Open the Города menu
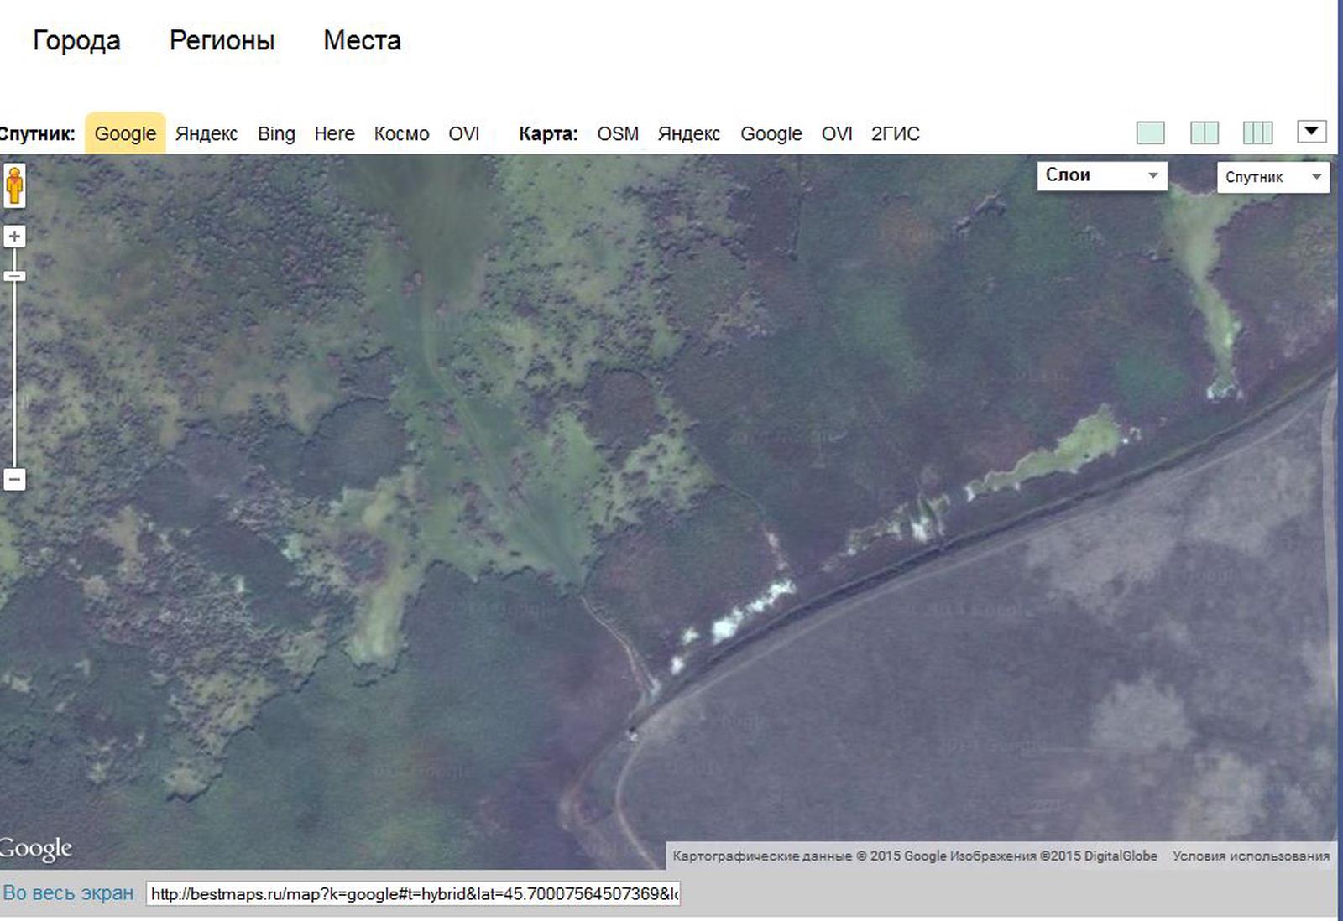Screen dimensions: 1343x921 tap(76, 40)
